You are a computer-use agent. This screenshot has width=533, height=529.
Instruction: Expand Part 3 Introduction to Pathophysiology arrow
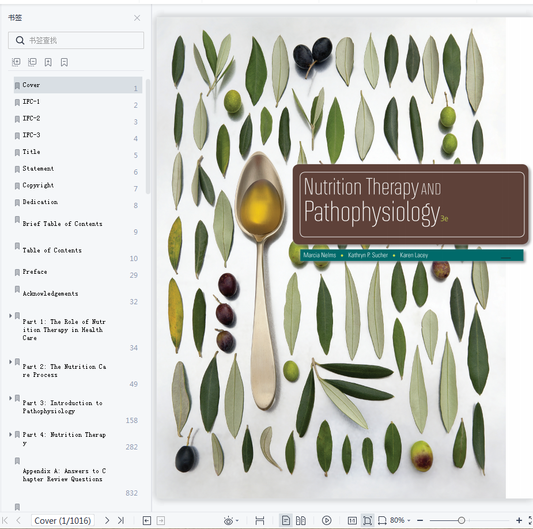click(10, 398)
